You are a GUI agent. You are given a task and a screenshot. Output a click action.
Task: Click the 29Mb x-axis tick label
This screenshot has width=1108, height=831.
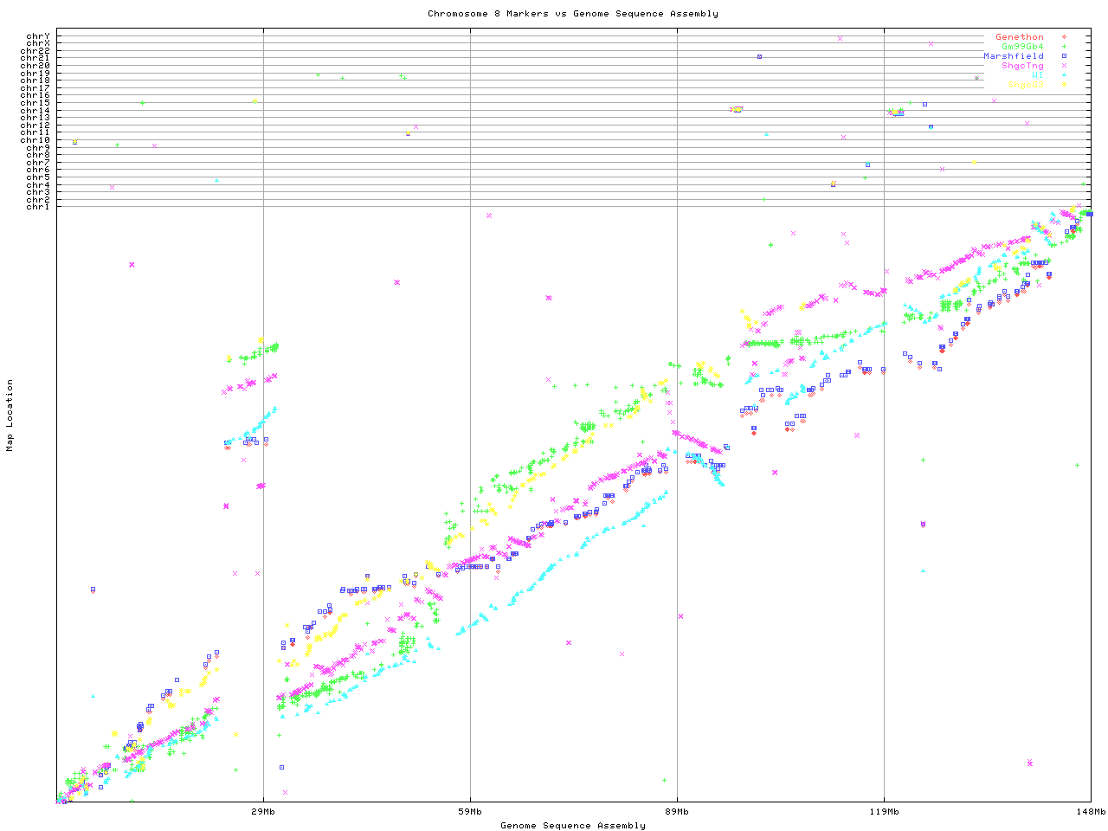(263, 812)
